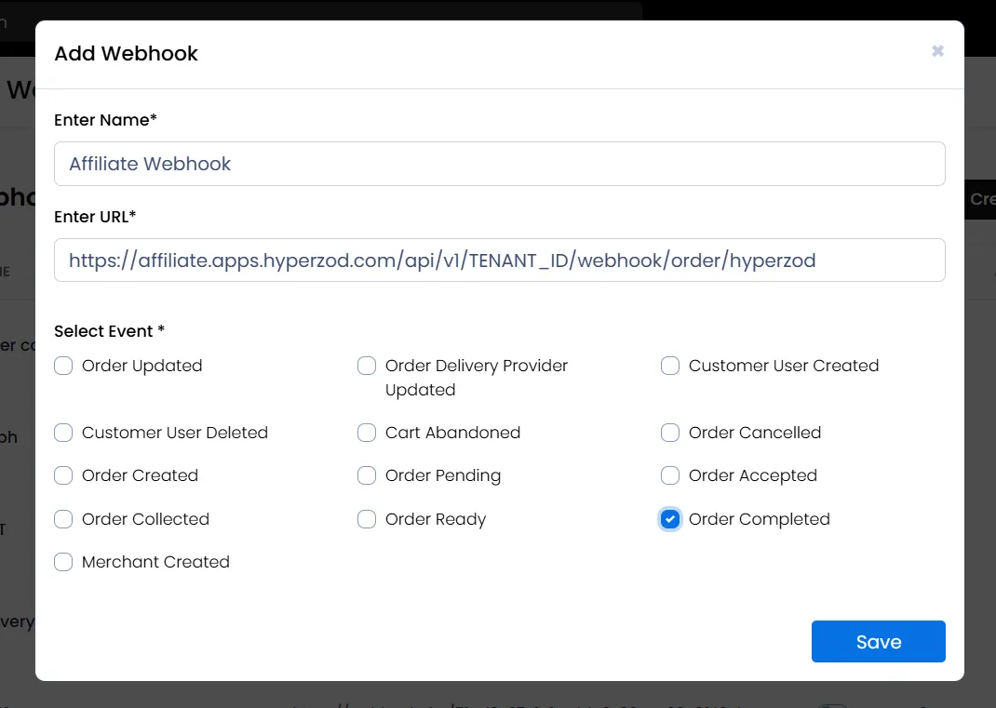Viewport: 996px width, 708px height.
Task: Focus the Enter URL input field
Action: [x=500, y=260]
